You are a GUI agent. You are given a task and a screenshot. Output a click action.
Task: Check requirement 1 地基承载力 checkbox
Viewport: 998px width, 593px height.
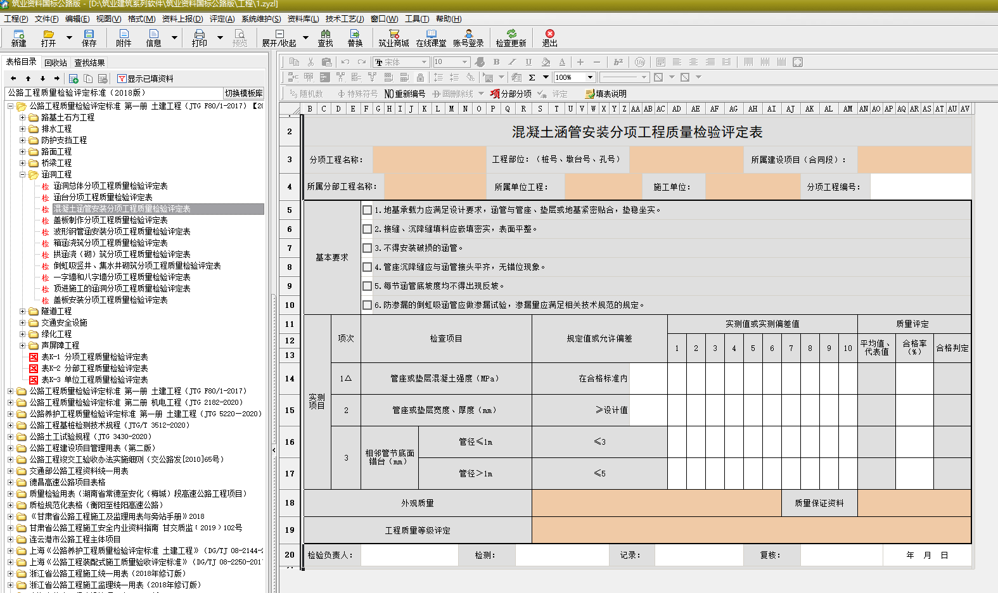point(367,210)
